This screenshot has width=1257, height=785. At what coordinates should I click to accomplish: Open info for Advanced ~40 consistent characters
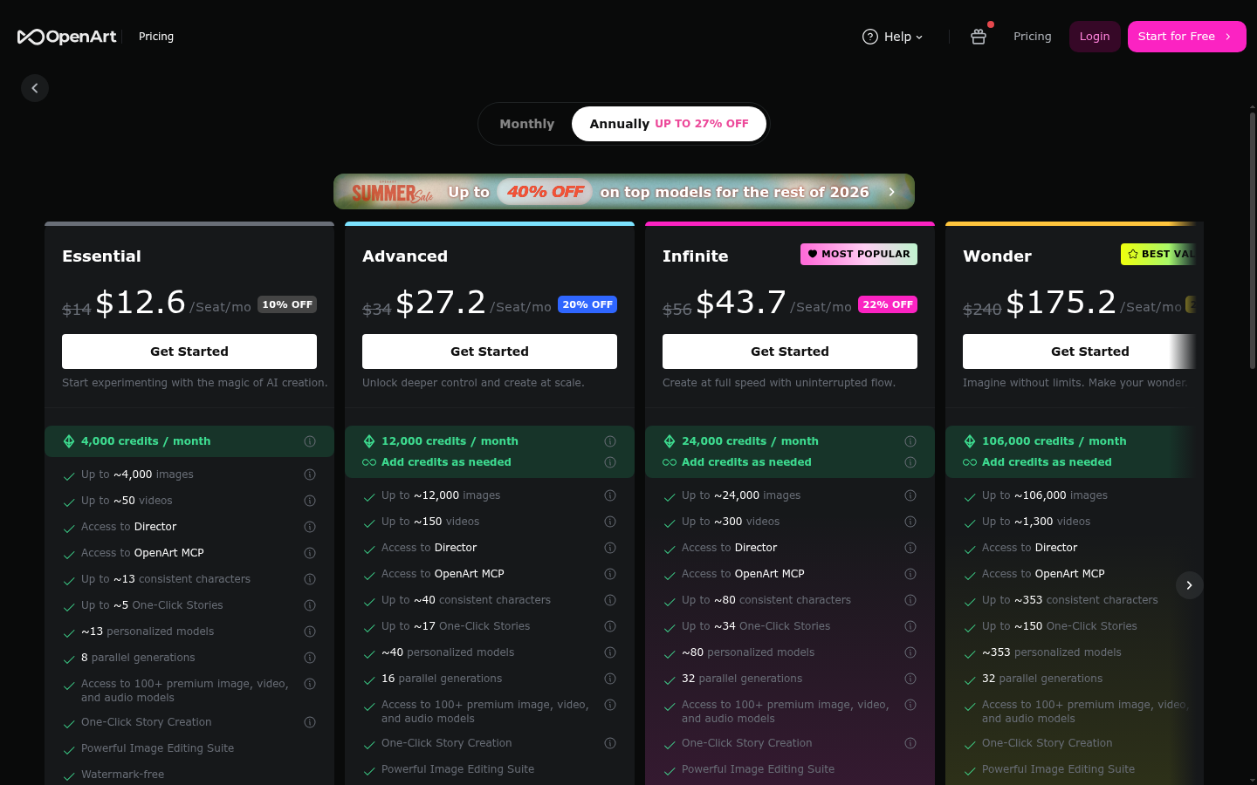[610, 600]
